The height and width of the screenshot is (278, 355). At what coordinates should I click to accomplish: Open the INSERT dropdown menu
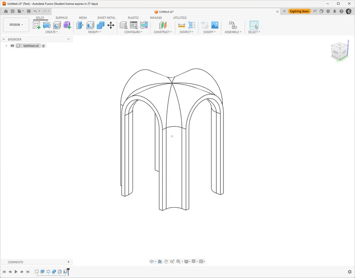[x=209, y=32]
